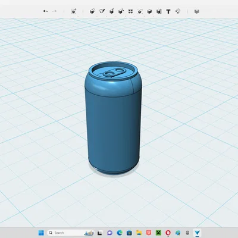
Task: Launch Microsoft Edge from taskbar
Action: click(x=120, y=233)
